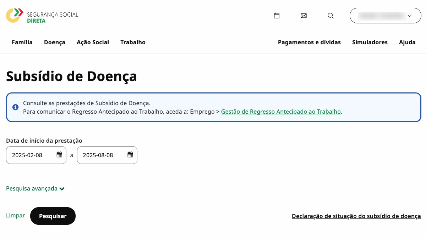426x239 pixels.
Task: Open the Família menu
Action: [22, 42]
